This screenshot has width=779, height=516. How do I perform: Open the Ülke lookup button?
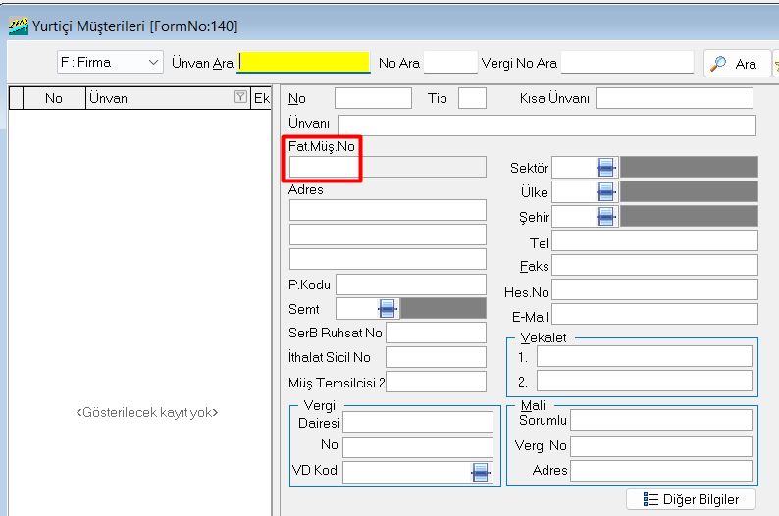coord(605,192)
